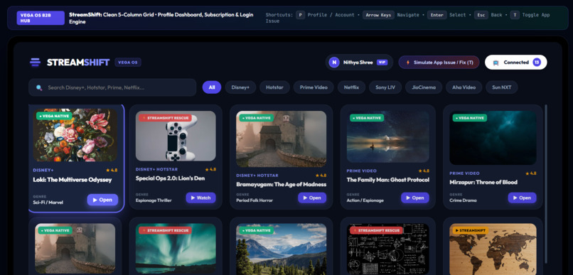Viewport: 573px width, 275px height.
Task: Click StreamShift Rescue badge on chalkboard thumbnail
Action: 376,230
